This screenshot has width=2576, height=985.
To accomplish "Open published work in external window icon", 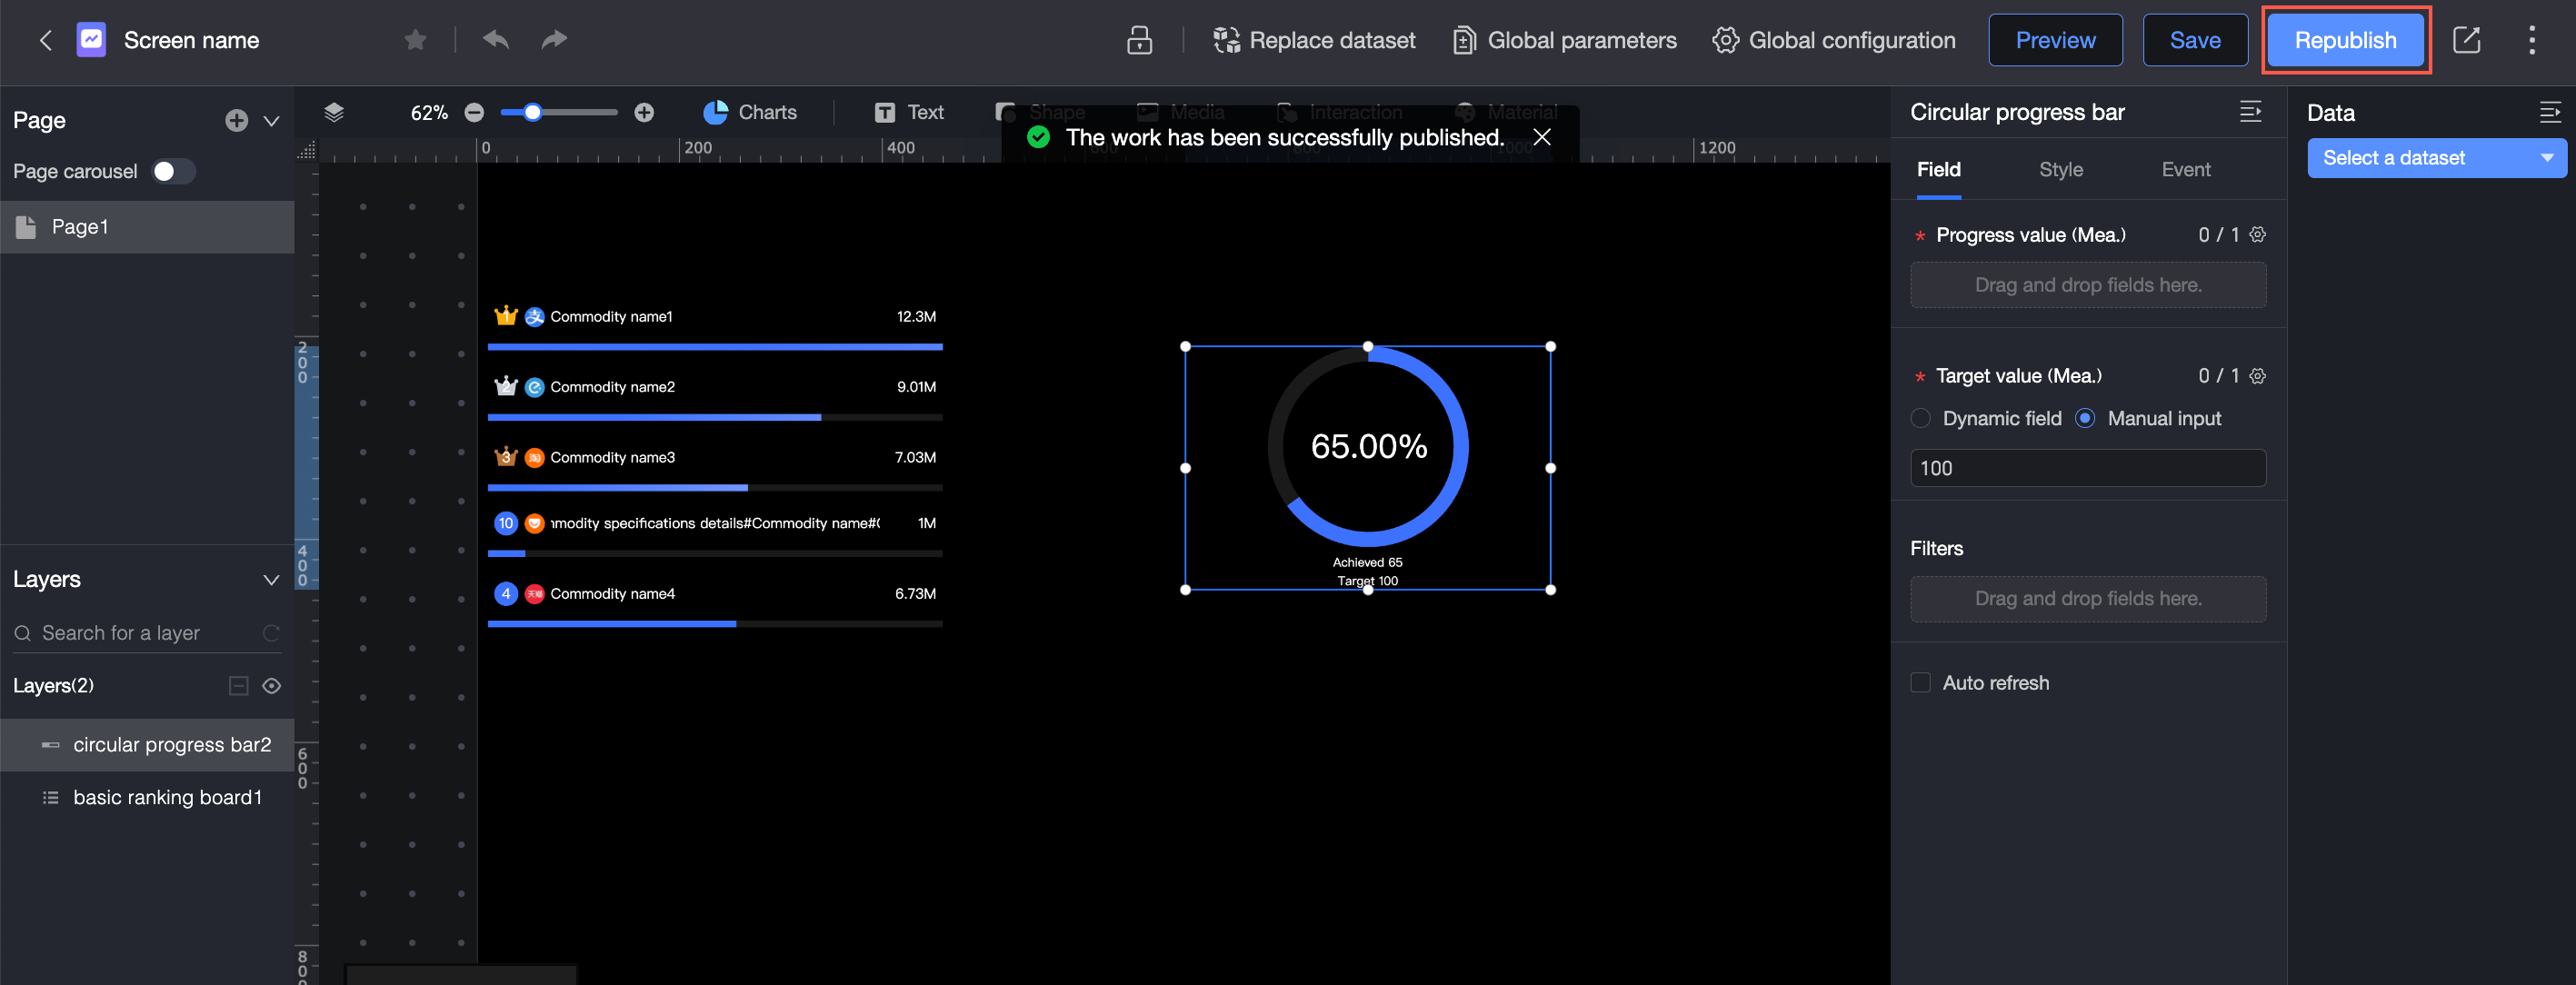I will 2466,40.
